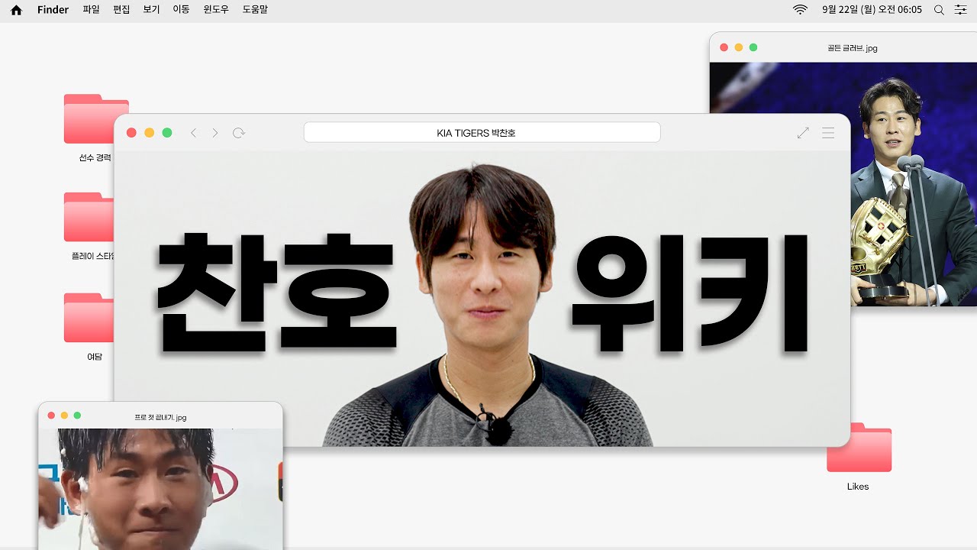Open the 윈도우 menu

(x=216, y=10)
